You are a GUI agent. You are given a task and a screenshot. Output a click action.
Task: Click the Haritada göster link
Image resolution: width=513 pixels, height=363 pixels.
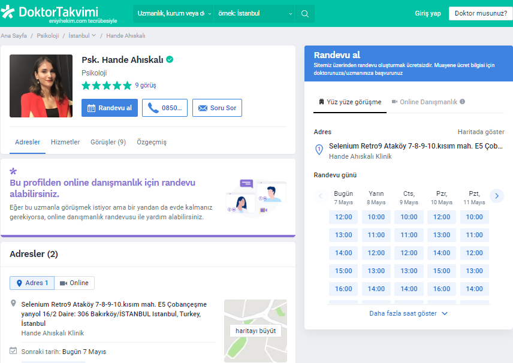point(481,132)
